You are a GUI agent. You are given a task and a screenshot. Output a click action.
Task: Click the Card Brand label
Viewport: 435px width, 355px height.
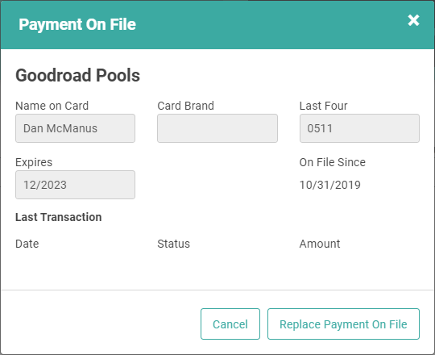click(x=185, y=106)
